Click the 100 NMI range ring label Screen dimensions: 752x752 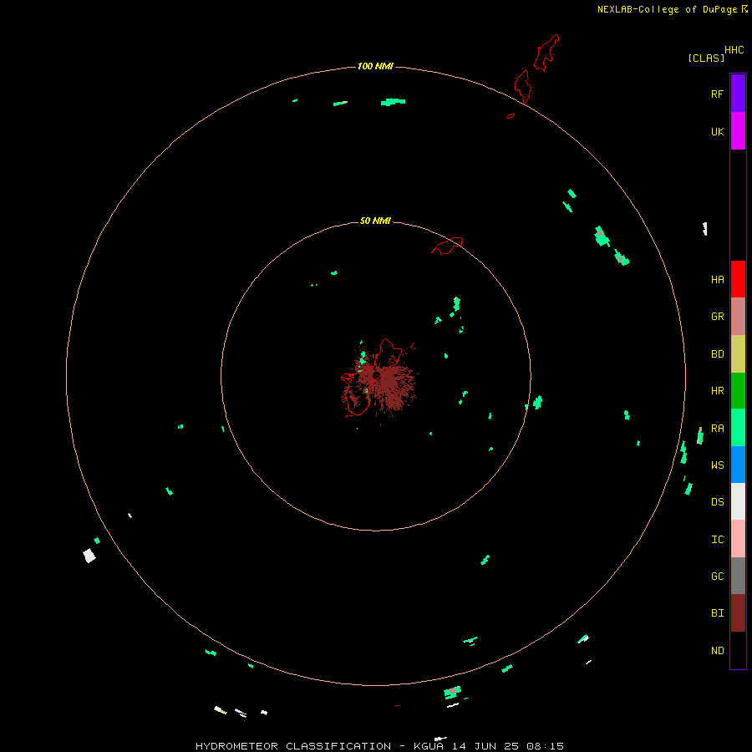click(x=375, y=66)
